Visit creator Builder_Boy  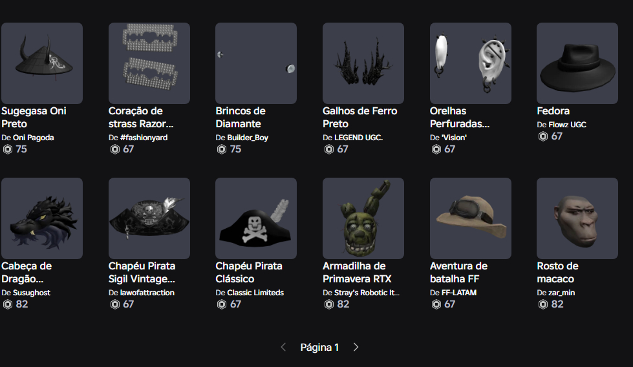click(x=248, y=138)
